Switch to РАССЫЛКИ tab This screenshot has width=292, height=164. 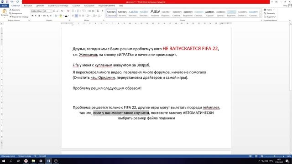(x=89, y=6)
